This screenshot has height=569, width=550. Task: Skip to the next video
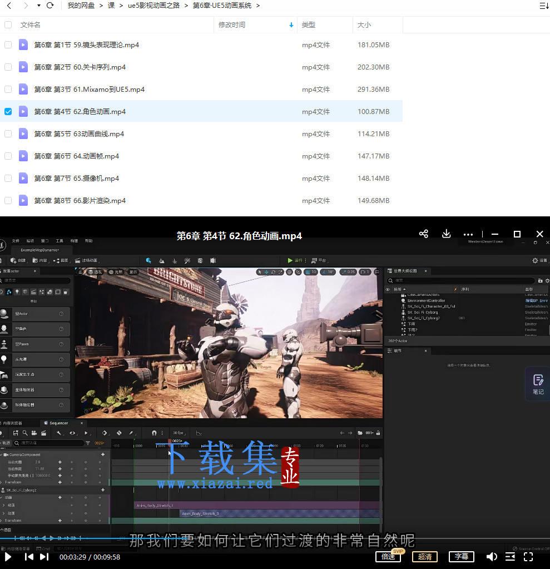44,557
